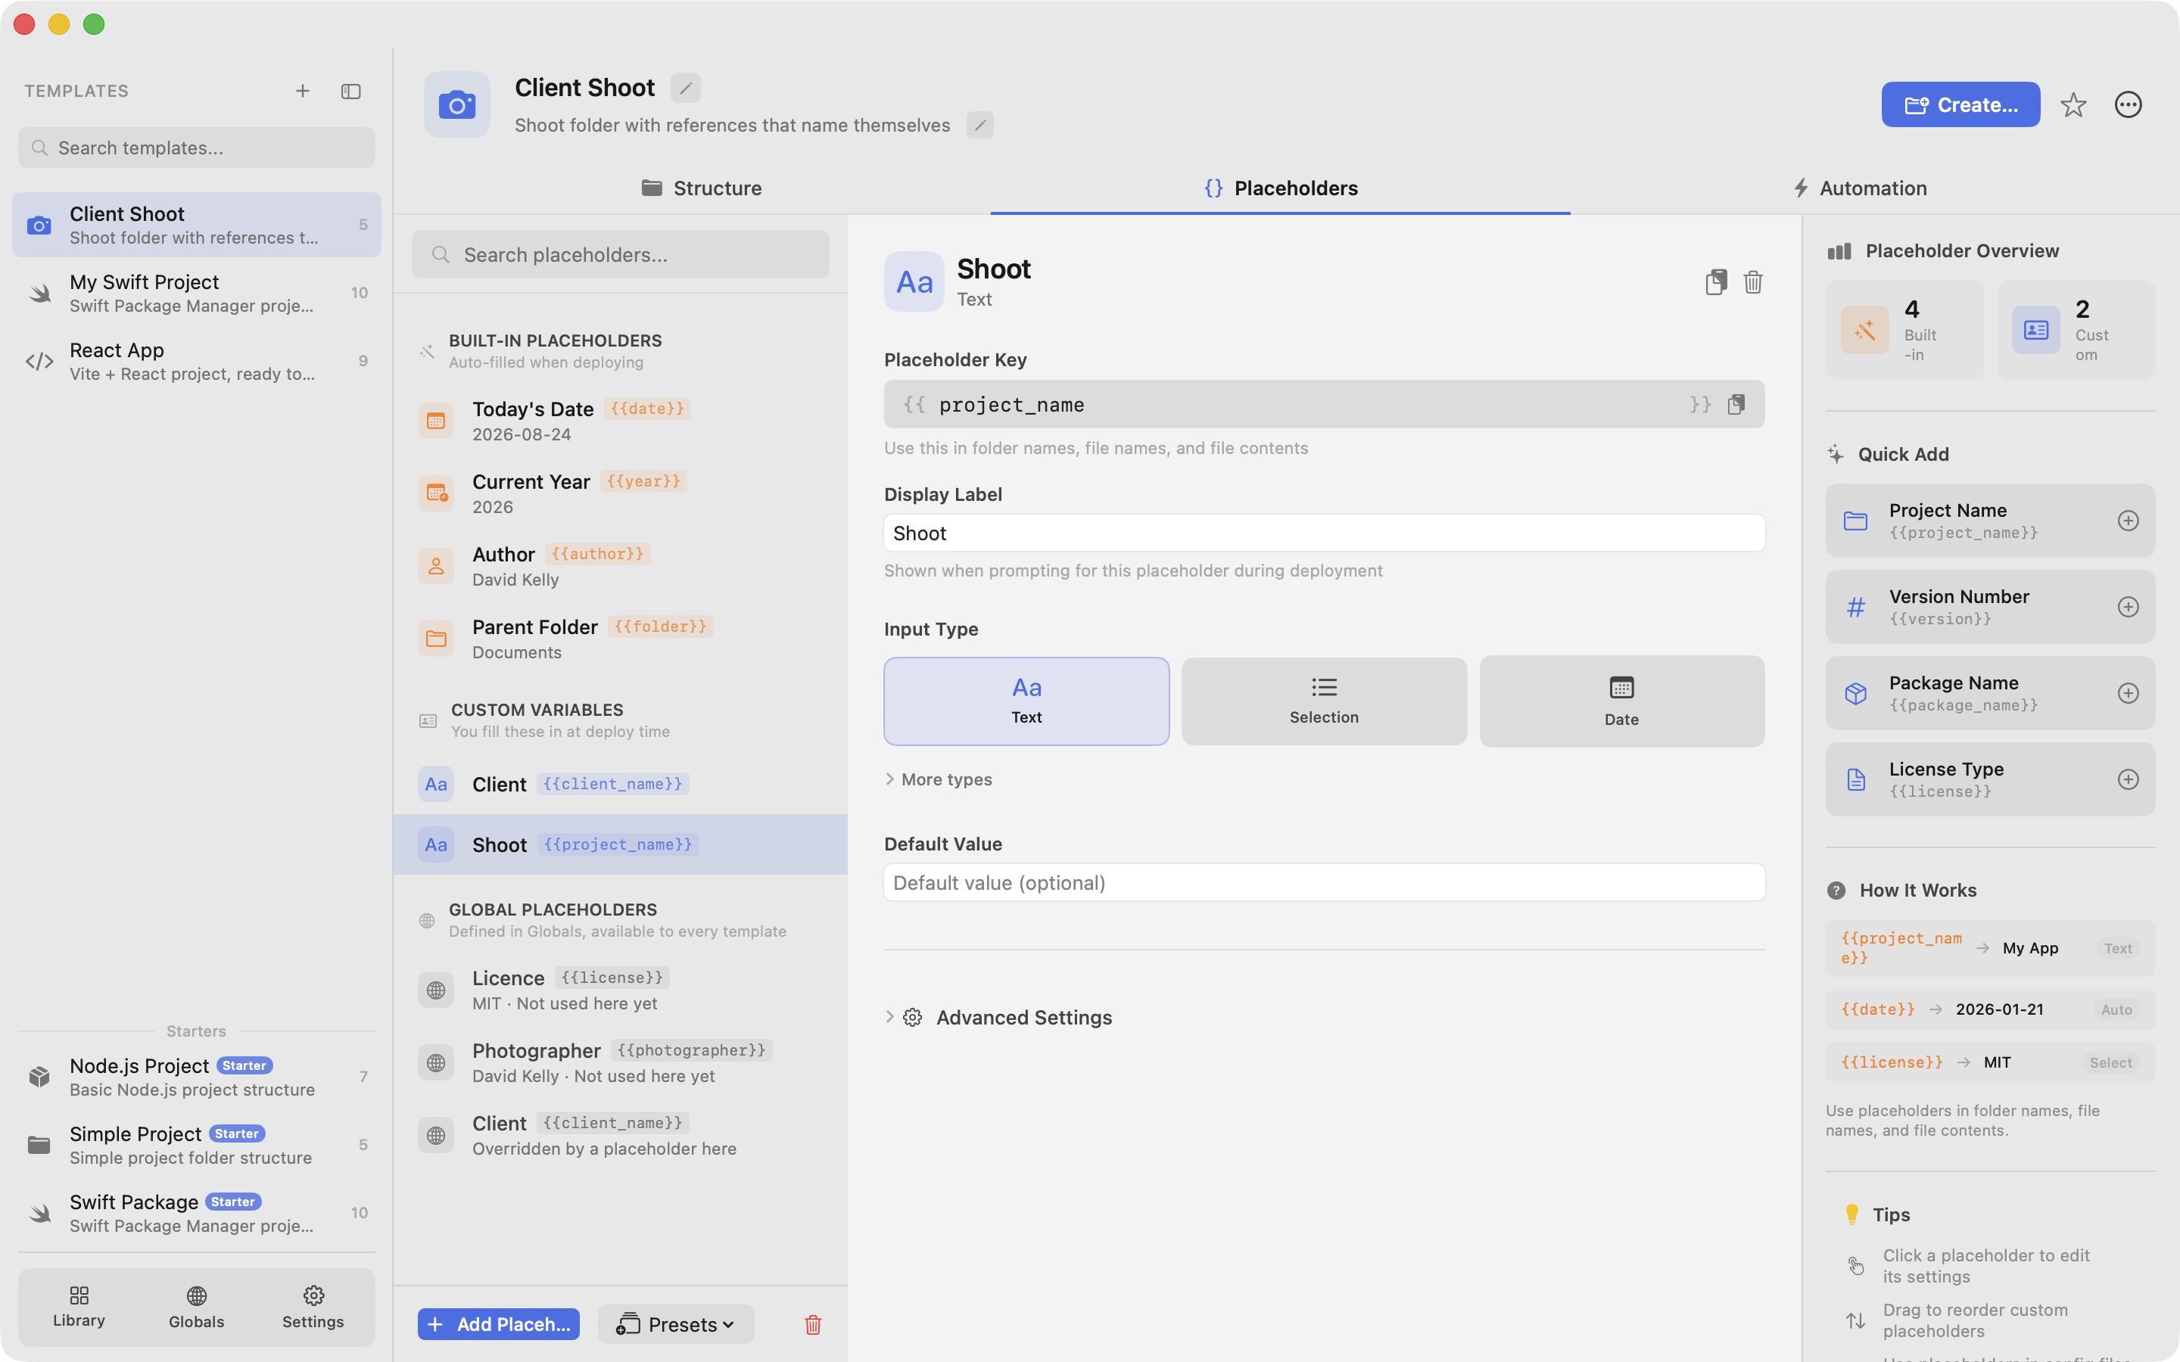2180x1362 pixels.
Task: Toggle the sidebar layout icon
Action: 351,91
